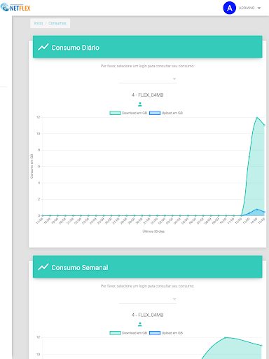The width and height of the screenshot is (269, 359).
Task: Click the weekly chart download peak point
Action: click(226, 337)
